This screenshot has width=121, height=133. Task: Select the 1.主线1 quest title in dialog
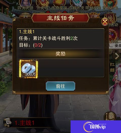tap(27, 32)
